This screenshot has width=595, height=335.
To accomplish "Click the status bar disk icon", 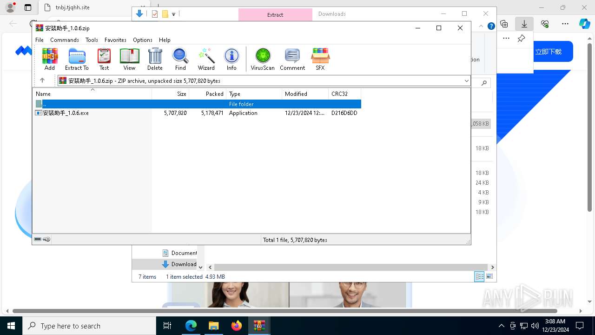I will (38, 240).
